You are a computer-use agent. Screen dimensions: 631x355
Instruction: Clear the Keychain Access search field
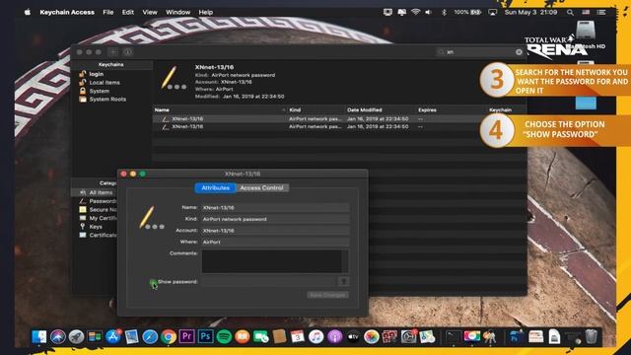(x=519, y=52)
